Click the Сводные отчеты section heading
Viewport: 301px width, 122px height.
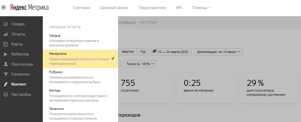coord(65,27)
